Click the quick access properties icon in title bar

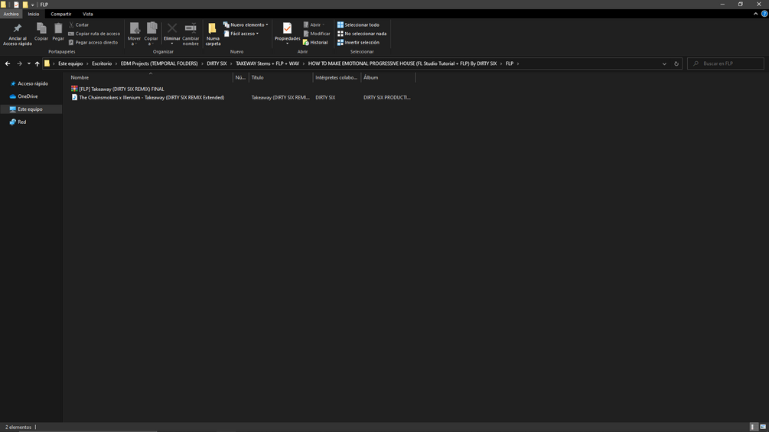[16, 5]
